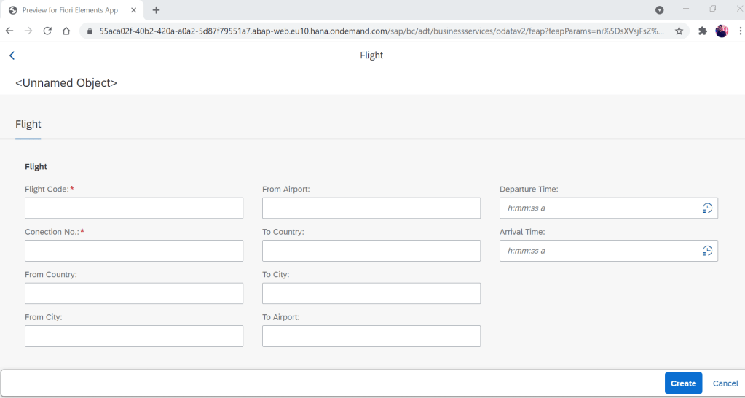This screenshot has width=745, height=398.
Task: Click the Cancel button
Action: 725,383
